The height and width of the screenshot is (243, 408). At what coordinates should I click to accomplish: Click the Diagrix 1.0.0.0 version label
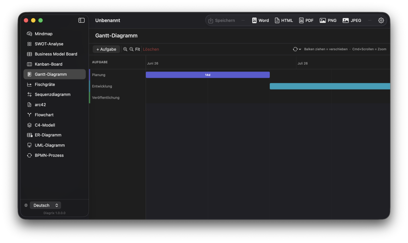tap(54, 213)
